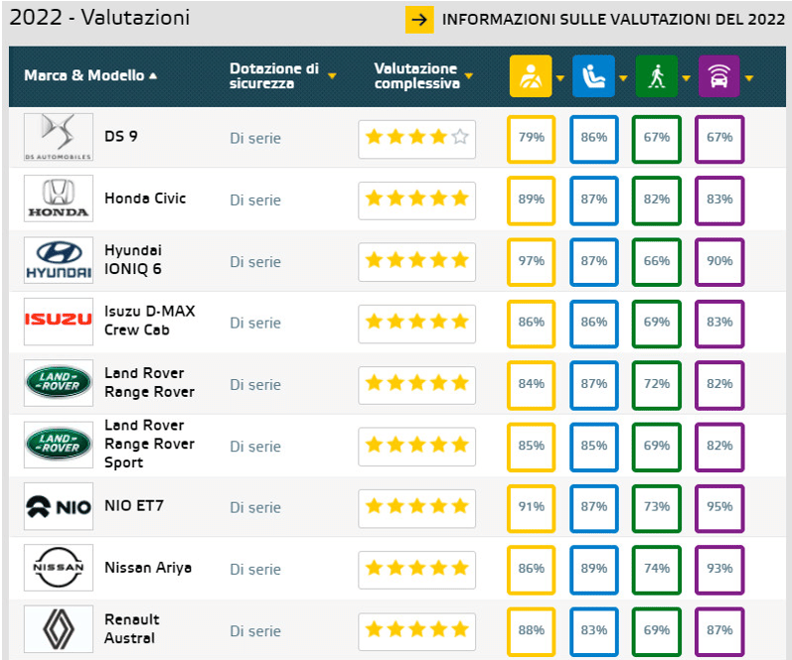Click the Hyundai logo

pyautogui.click(x=59, y=260)
